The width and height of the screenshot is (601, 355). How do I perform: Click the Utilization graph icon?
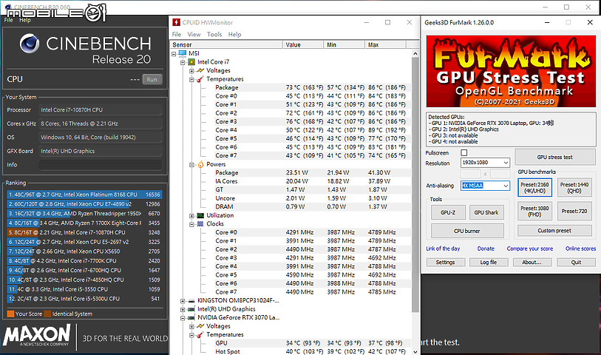200,215
